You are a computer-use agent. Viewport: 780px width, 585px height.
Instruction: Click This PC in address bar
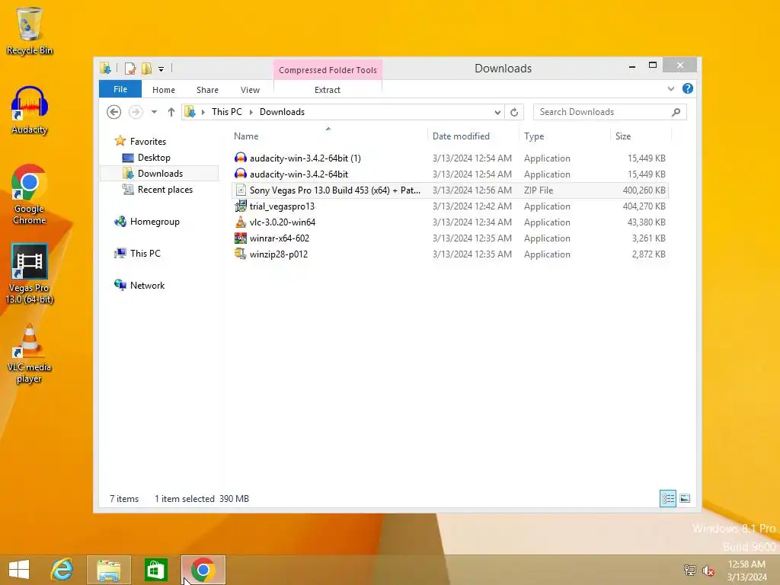(x=227, y=112)
